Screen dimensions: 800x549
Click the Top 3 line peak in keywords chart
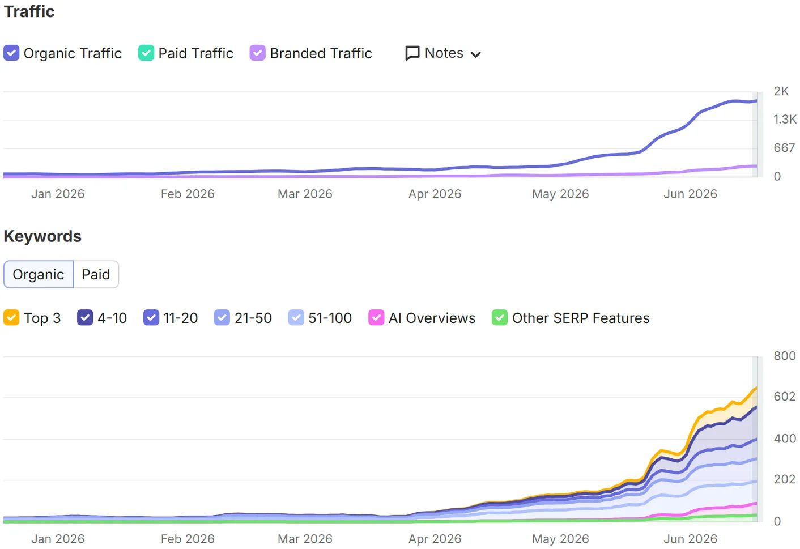[756, 388]
